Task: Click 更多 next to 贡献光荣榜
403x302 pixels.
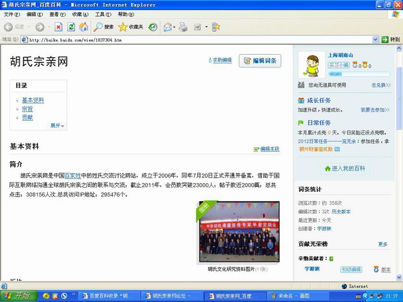Action: 383,244
